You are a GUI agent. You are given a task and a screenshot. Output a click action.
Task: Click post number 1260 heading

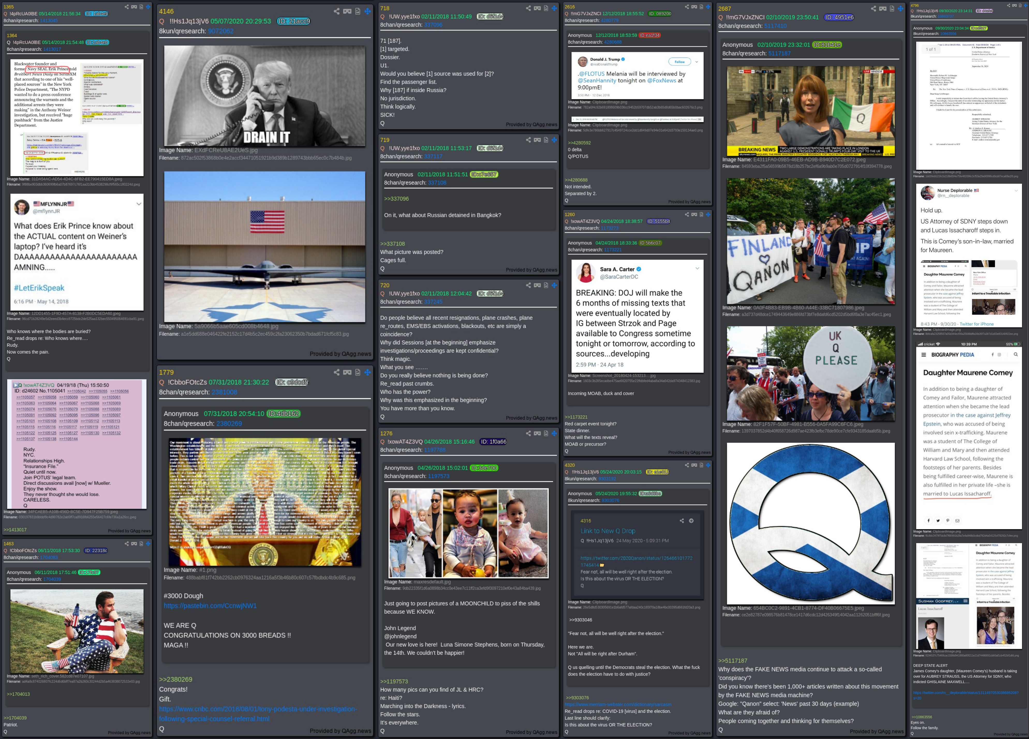tap(569, 215)
